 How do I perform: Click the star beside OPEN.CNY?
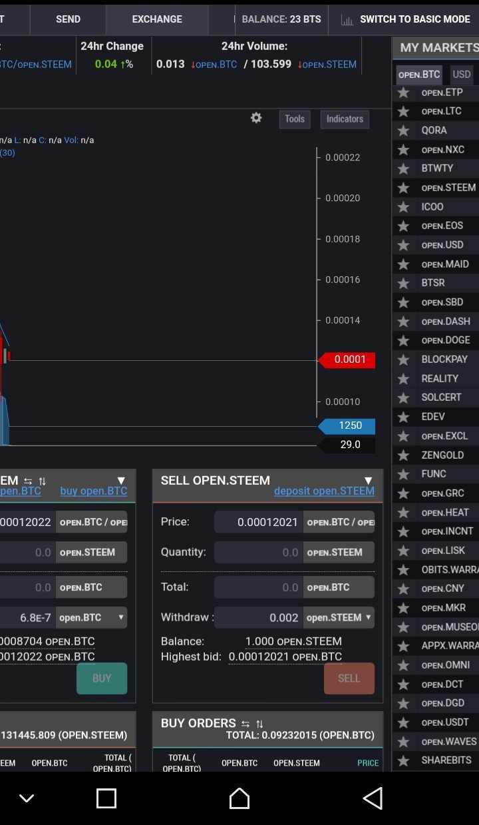403,589
